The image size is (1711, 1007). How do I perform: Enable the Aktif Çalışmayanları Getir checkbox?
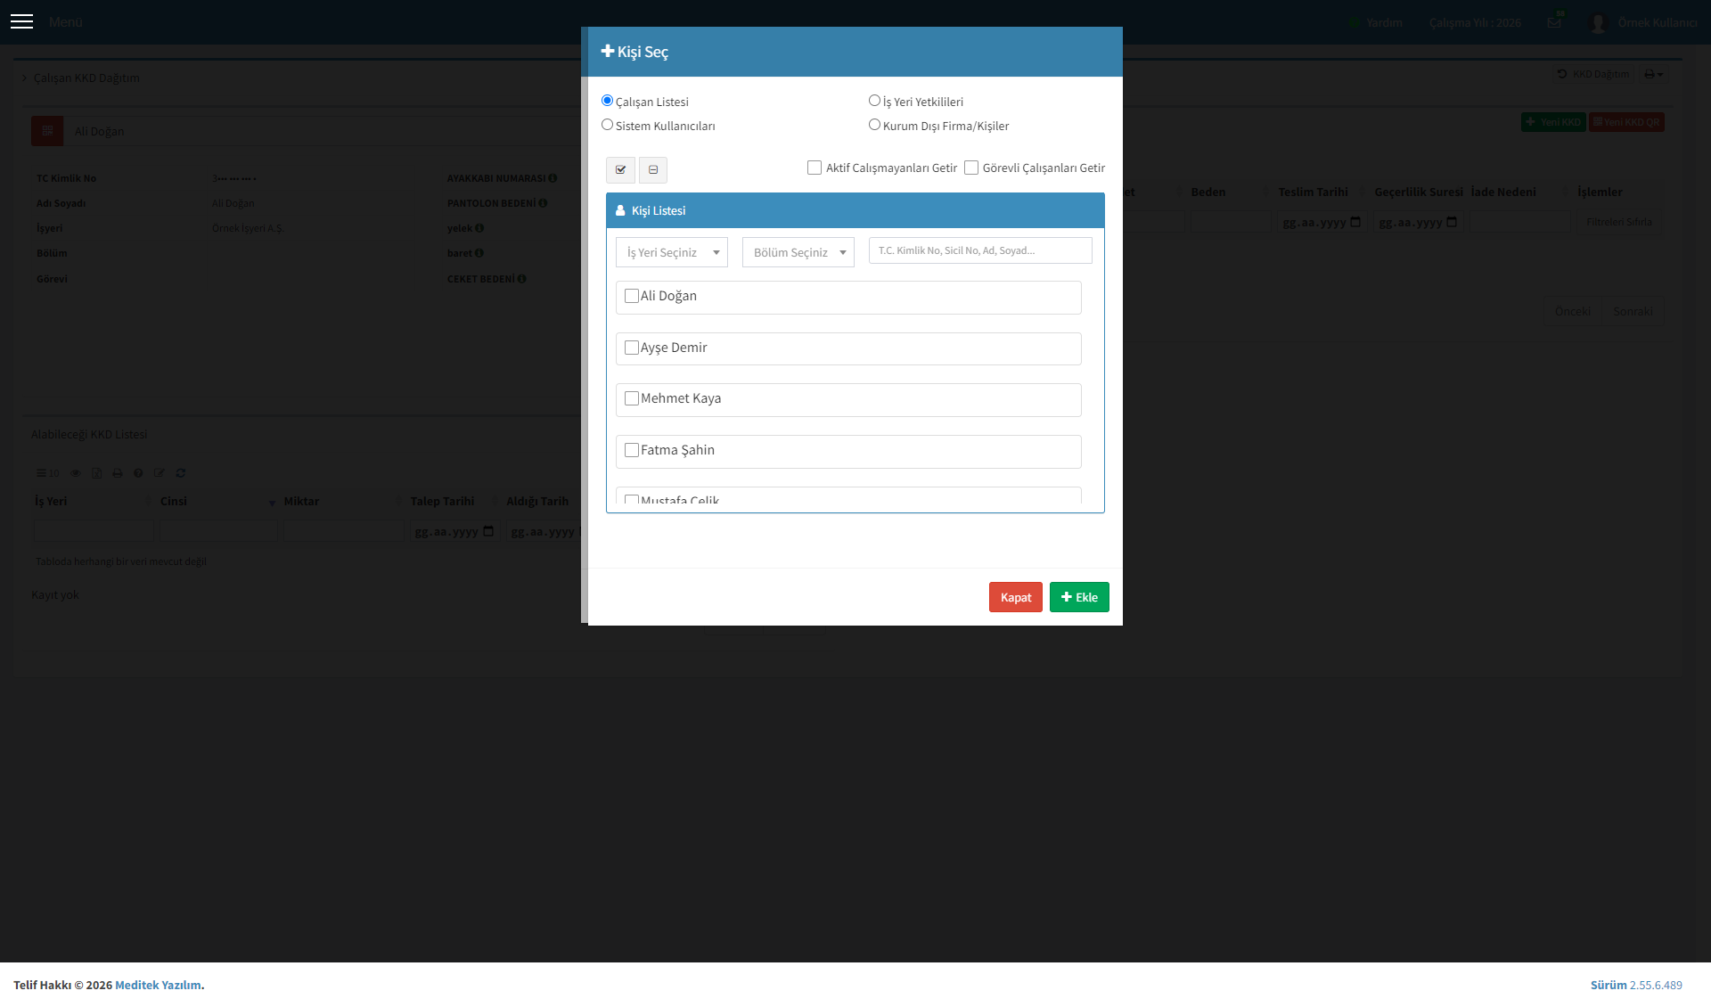815,168
